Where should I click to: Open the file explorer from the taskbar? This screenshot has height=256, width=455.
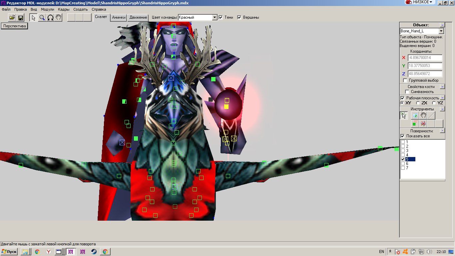tap(25, 252)
